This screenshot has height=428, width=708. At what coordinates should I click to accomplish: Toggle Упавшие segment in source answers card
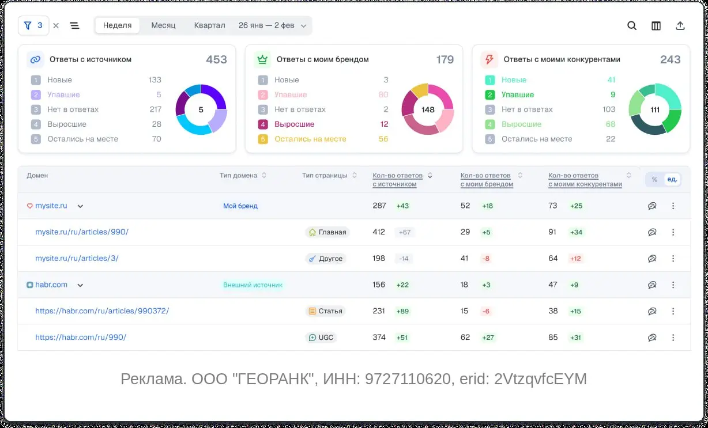(96, 94)
